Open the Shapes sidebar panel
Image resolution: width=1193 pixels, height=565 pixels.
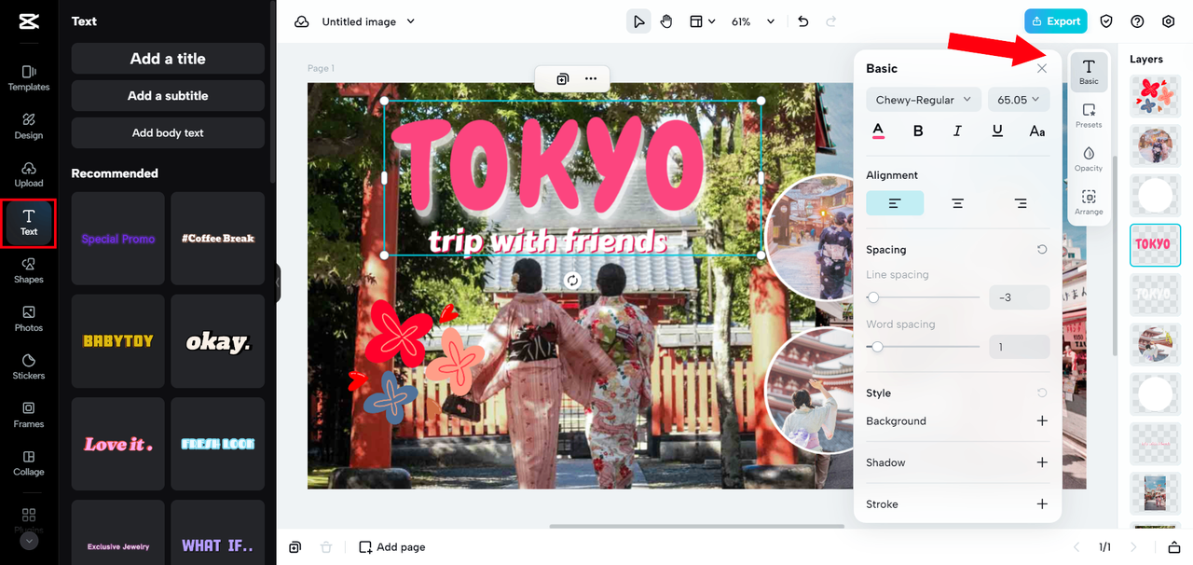point(29,271)
